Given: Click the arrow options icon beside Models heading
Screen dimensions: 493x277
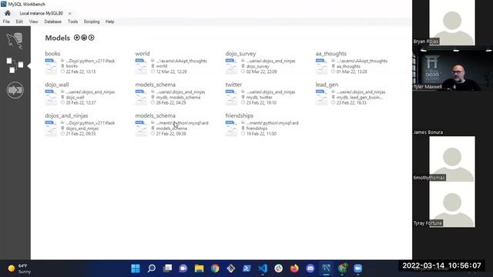Looking at the screenshot, I should [91, 38].
